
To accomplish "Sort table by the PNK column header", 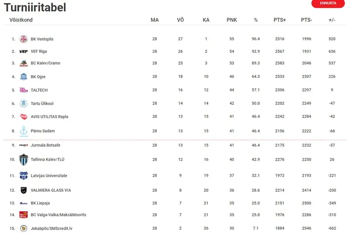I will [232, 20].
